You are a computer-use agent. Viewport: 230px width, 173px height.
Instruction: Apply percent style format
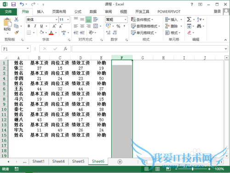pyautogui.click(x=118, y=26)
